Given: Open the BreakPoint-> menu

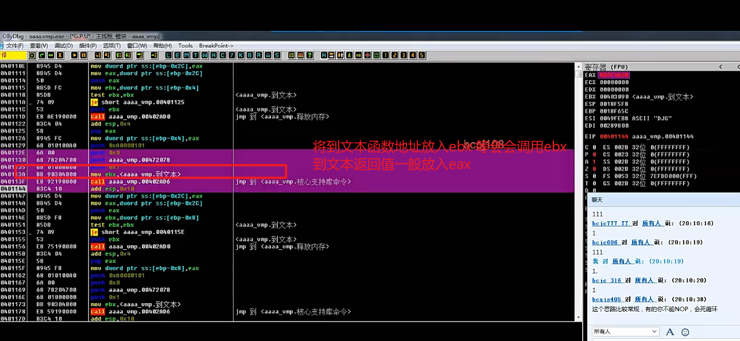Looking at the screenshot, I should click(216, 46).
